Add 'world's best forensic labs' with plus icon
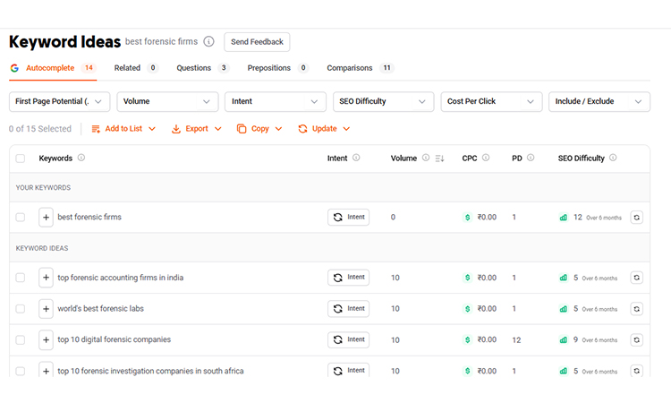 (46, 309)
